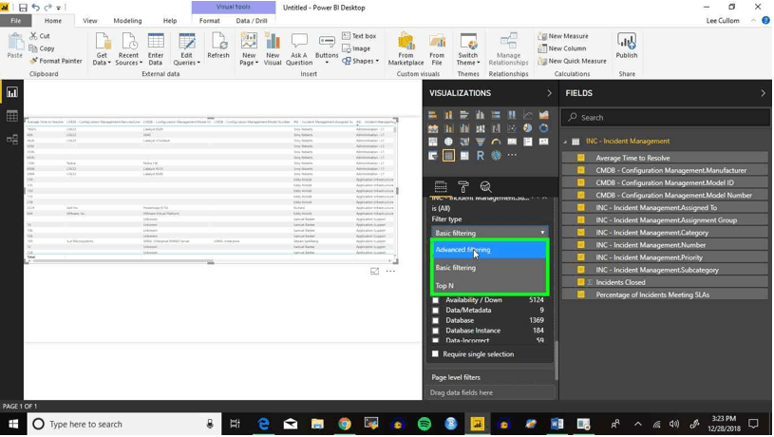
Task: Choose Top N filter type
Action: (x=489, y=285)
